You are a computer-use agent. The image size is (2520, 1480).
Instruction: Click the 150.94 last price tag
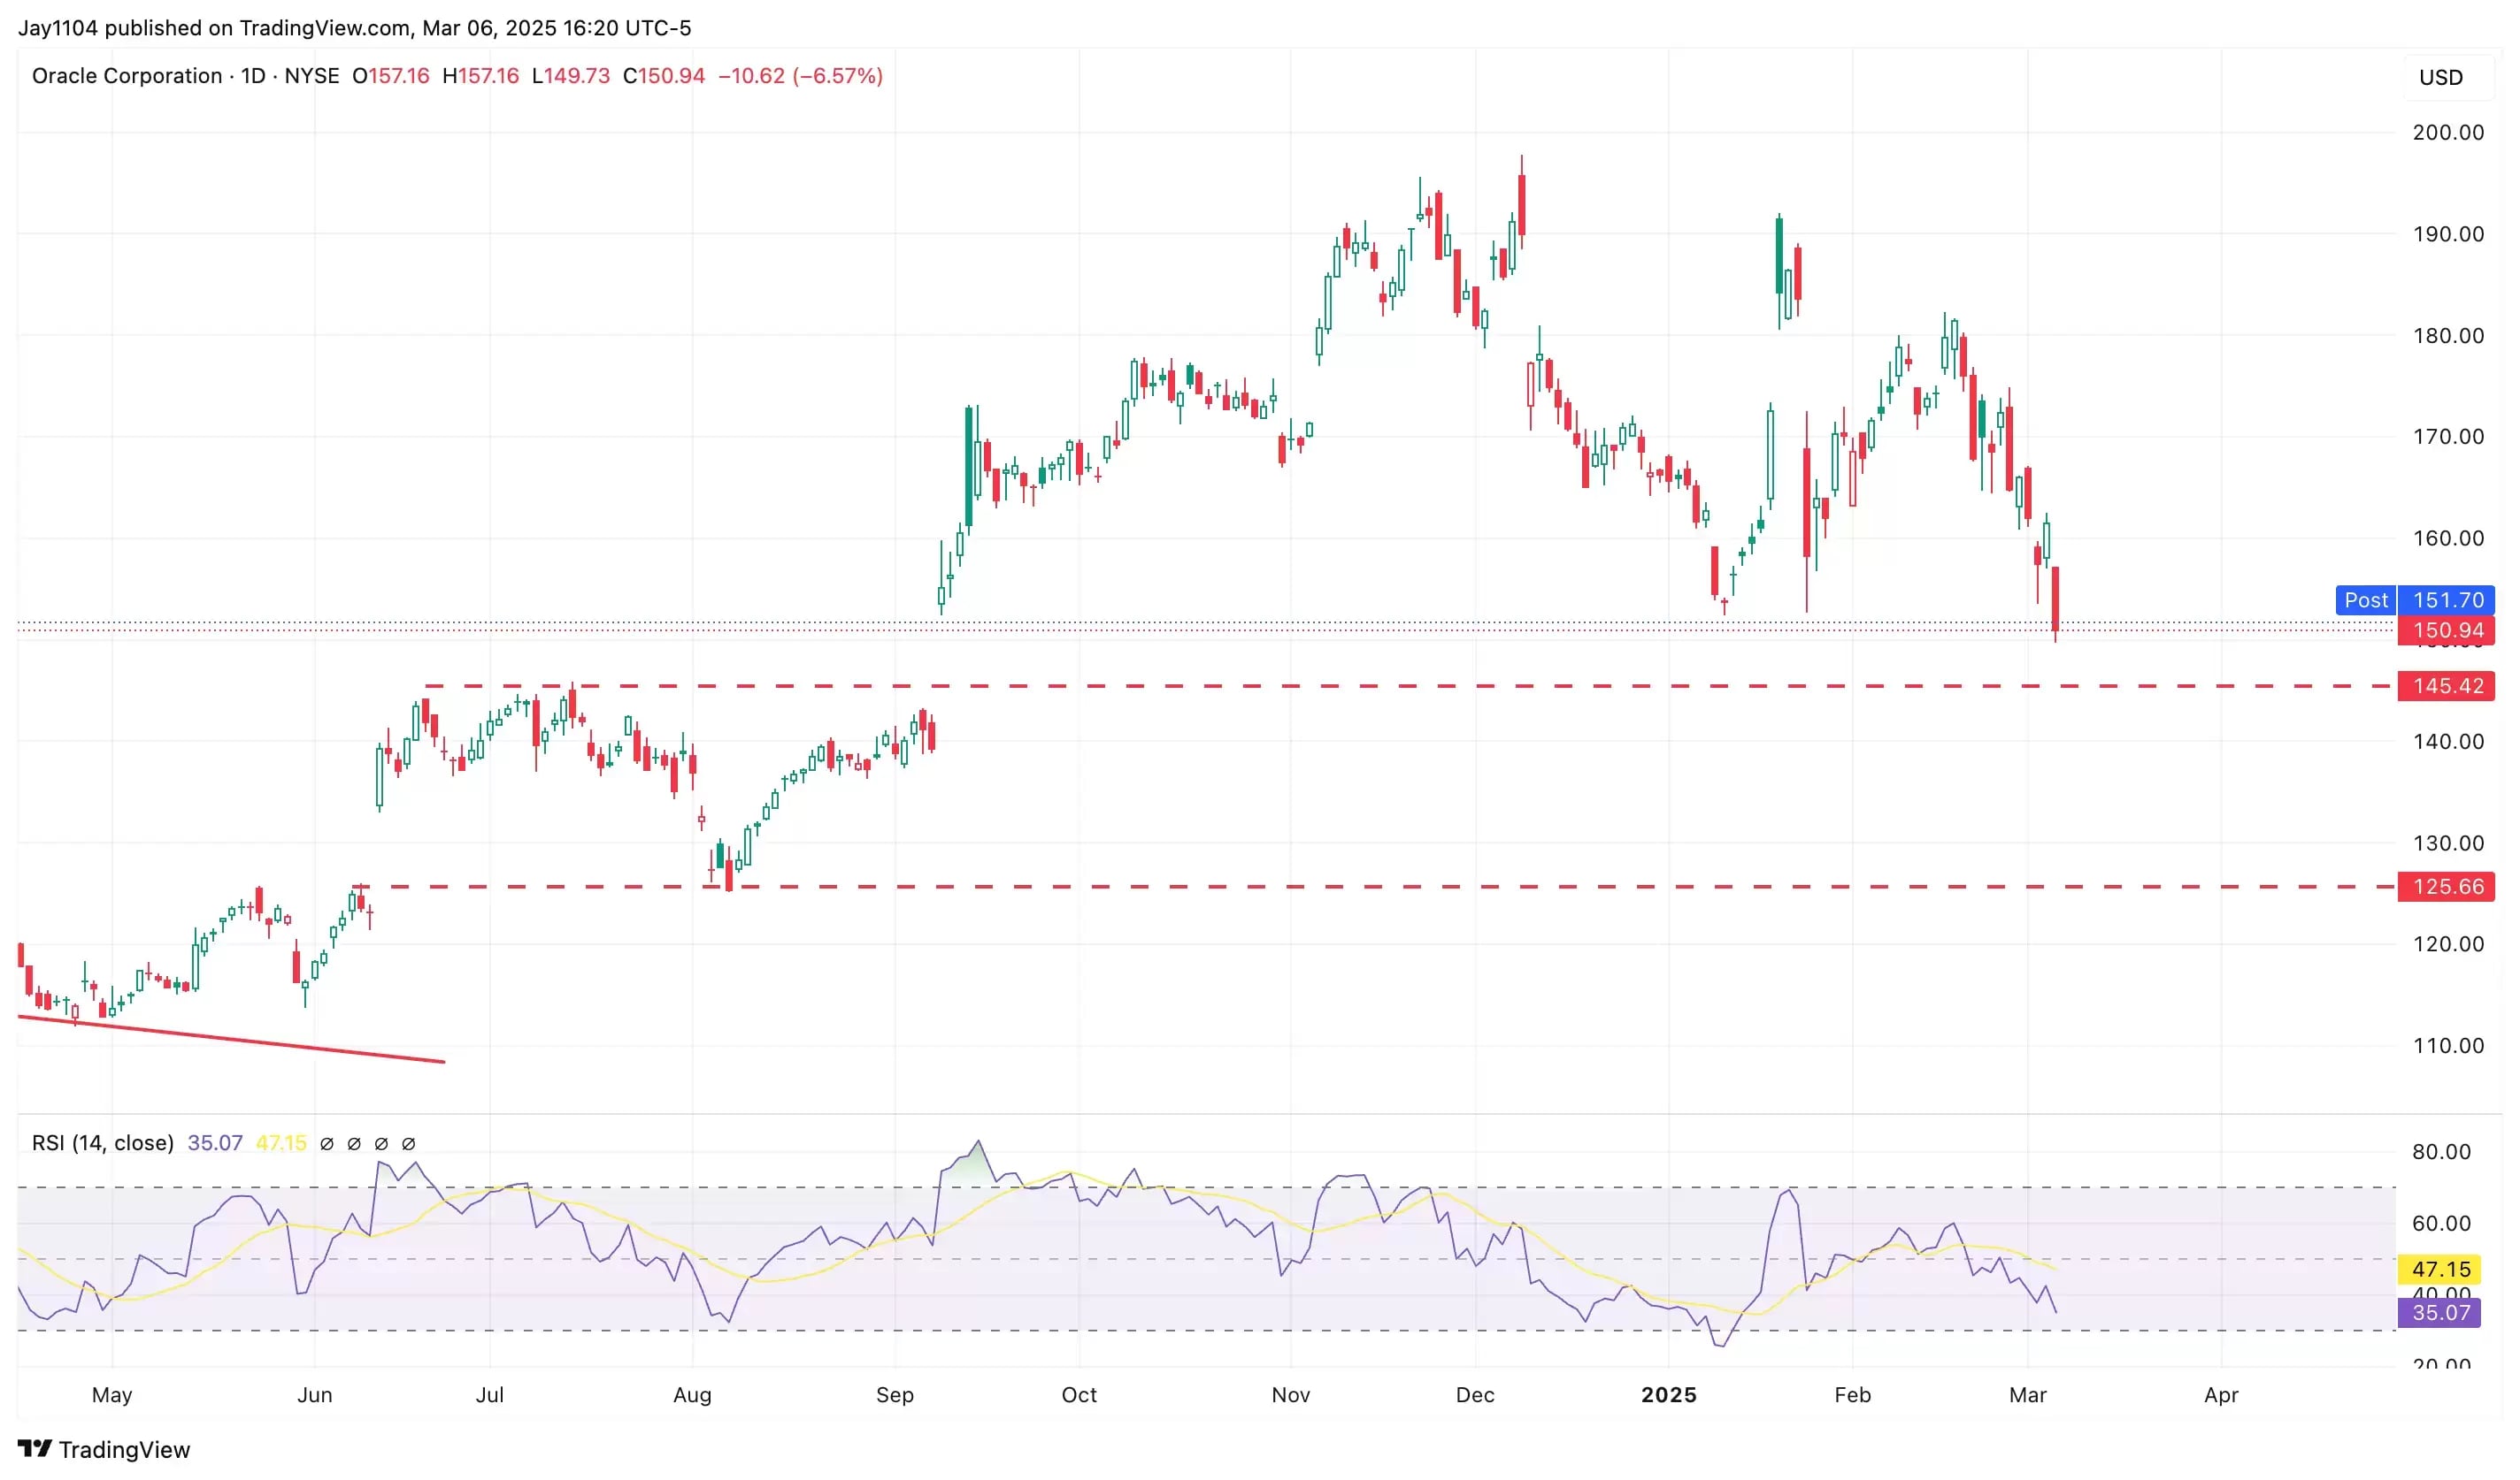click(x=2447, y=629)
